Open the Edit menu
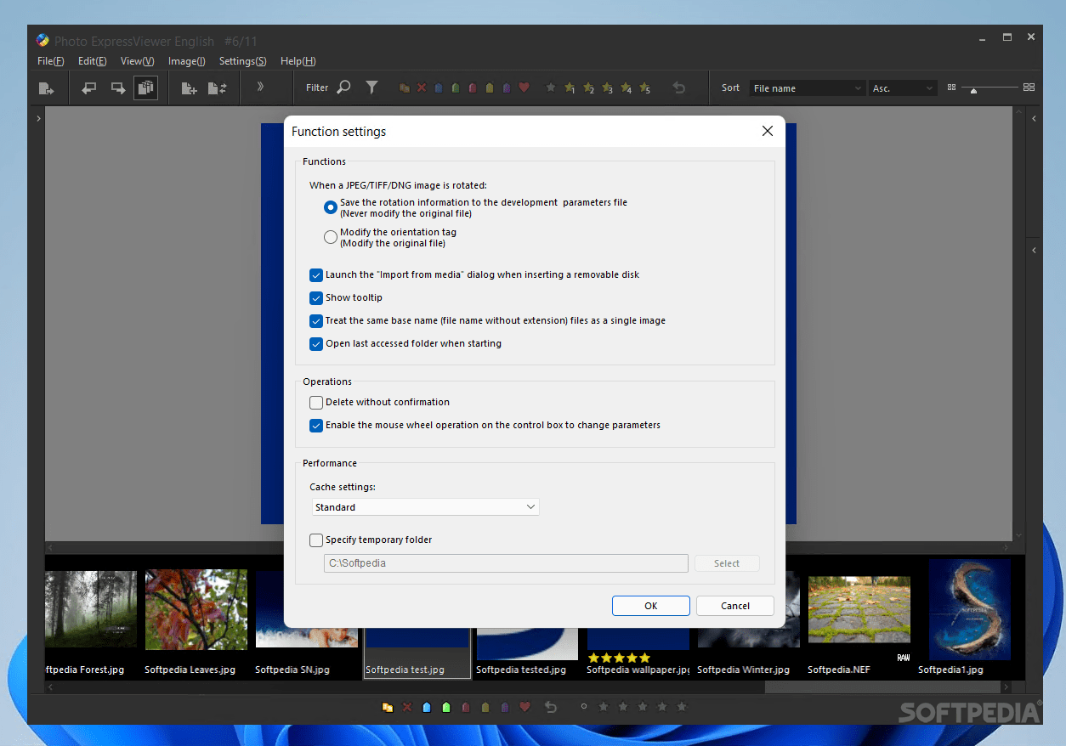The image size is (1066, 746). click(92, 61)
